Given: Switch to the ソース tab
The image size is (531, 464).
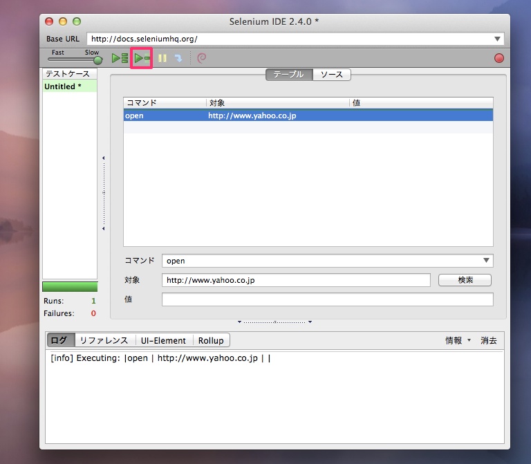Looking at the screenshot, I should coord(332,75).
